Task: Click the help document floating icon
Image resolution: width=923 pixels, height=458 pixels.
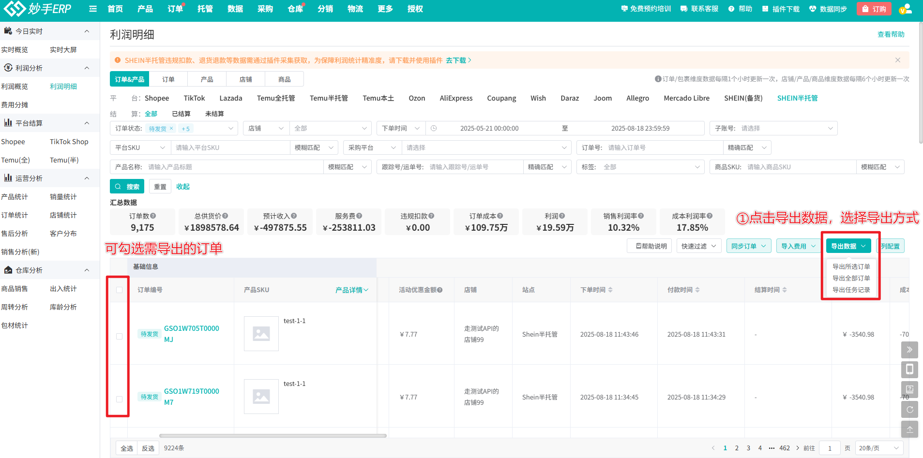Action: 909,389
